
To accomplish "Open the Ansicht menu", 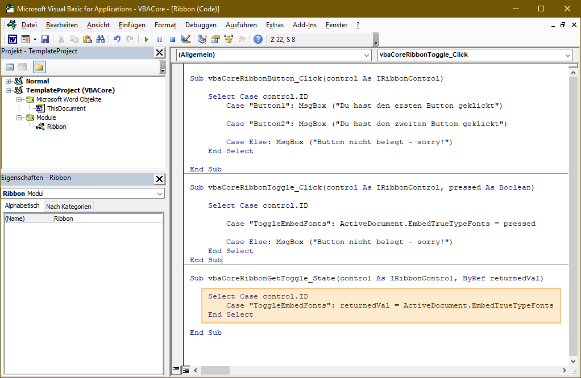I will (98, 25).
